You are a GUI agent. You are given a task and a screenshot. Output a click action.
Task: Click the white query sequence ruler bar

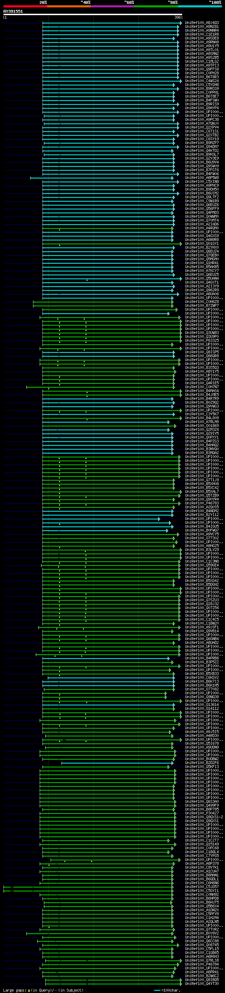92,14
